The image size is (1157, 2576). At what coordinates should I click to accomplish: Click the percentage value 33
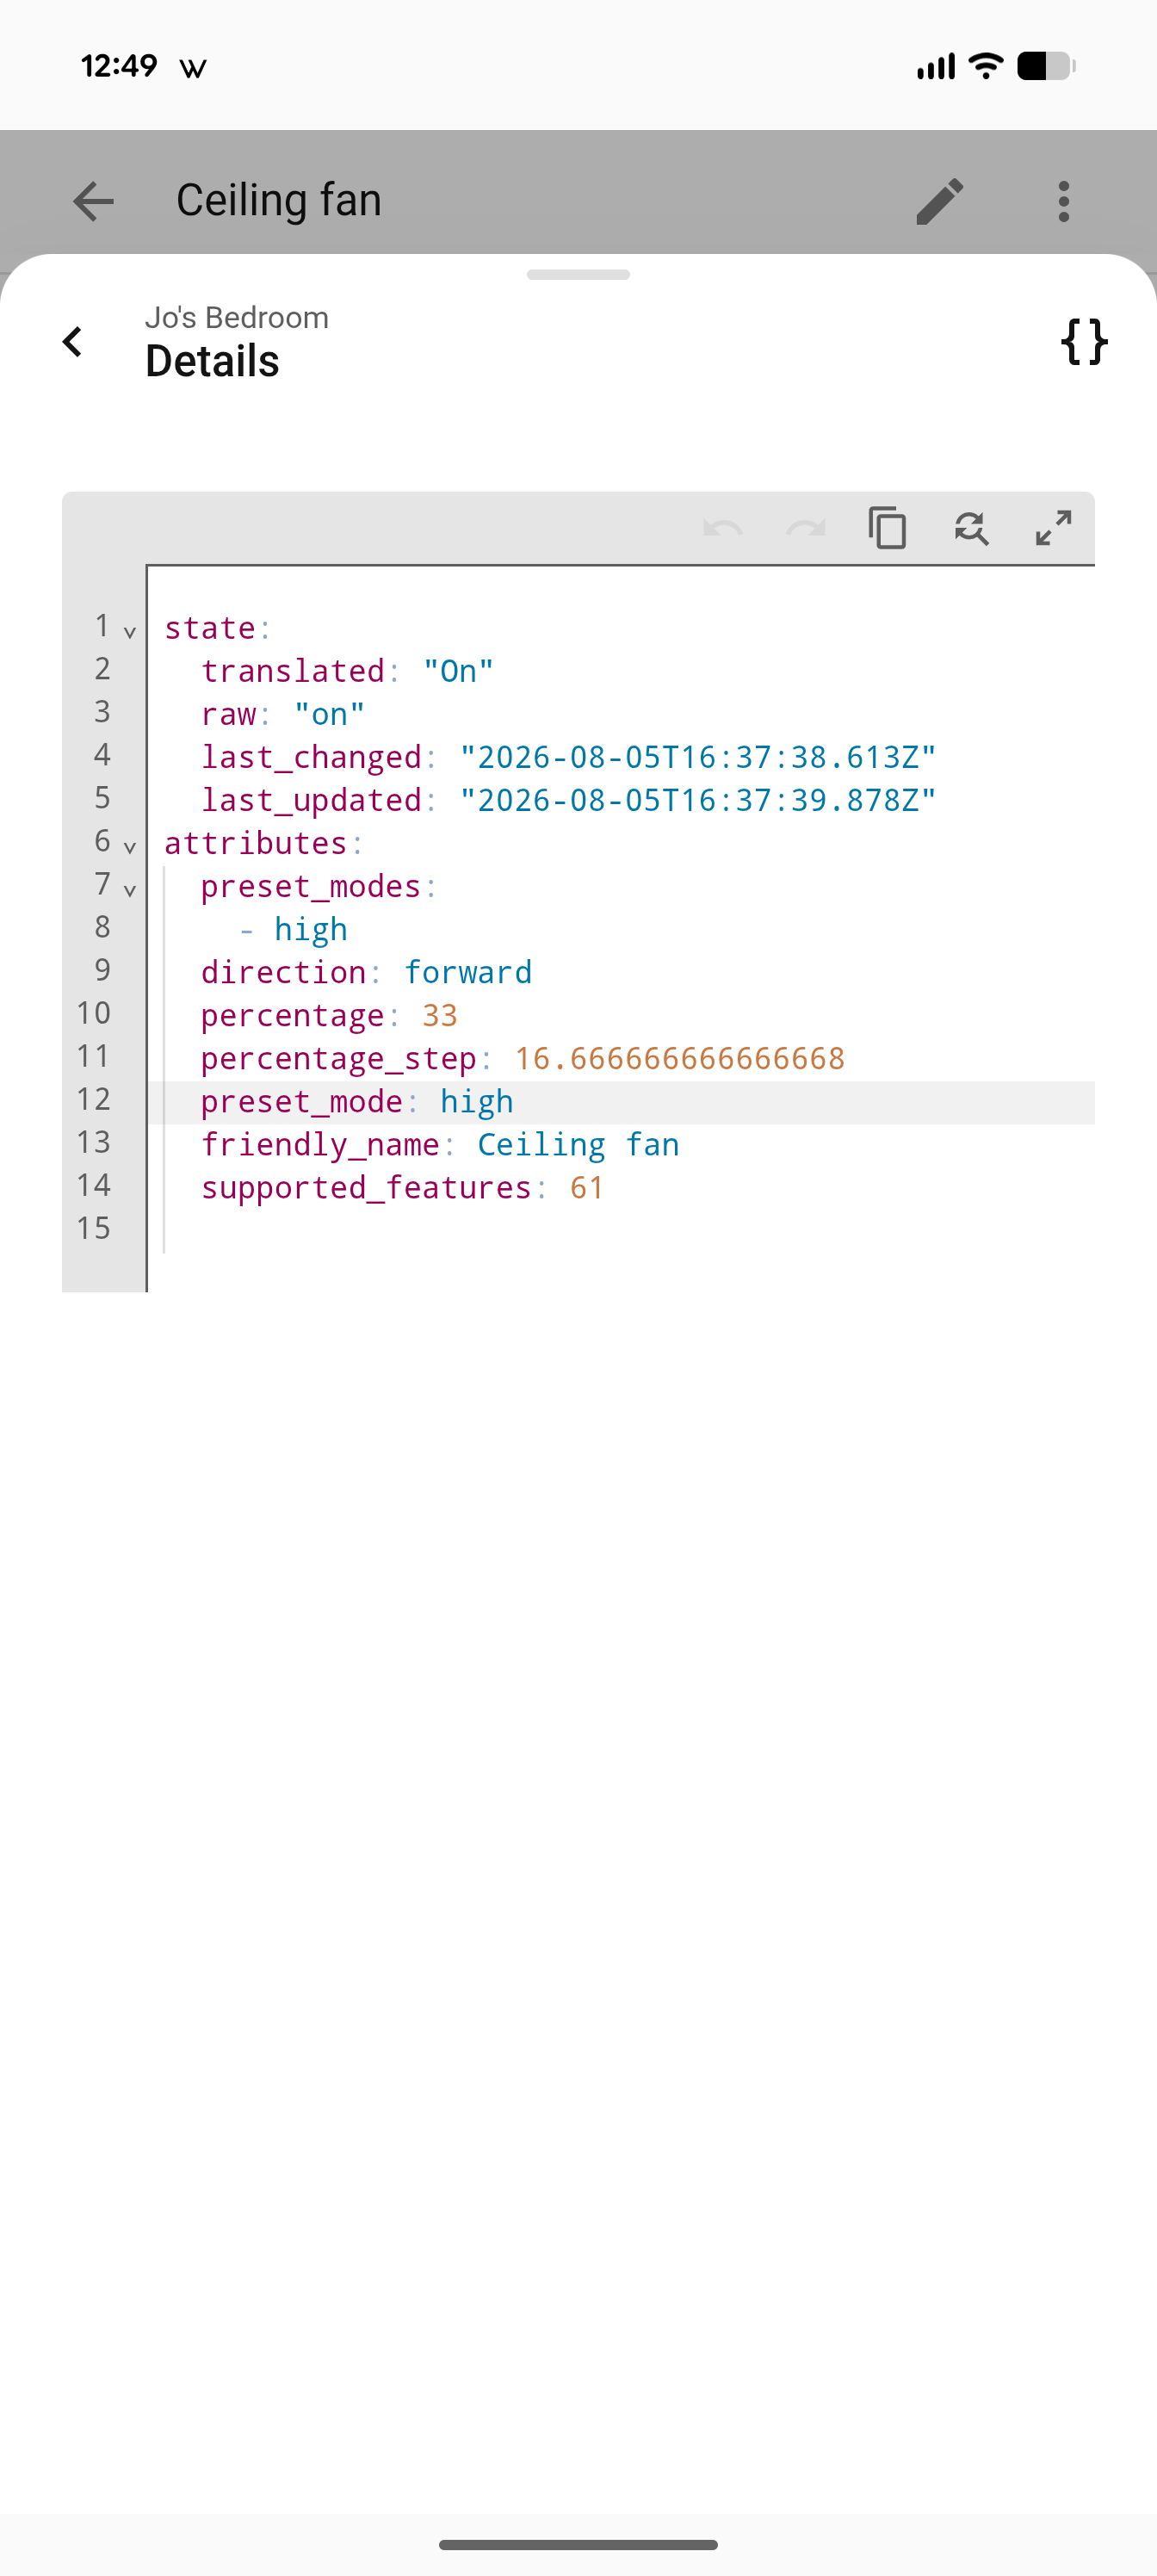439,1016
